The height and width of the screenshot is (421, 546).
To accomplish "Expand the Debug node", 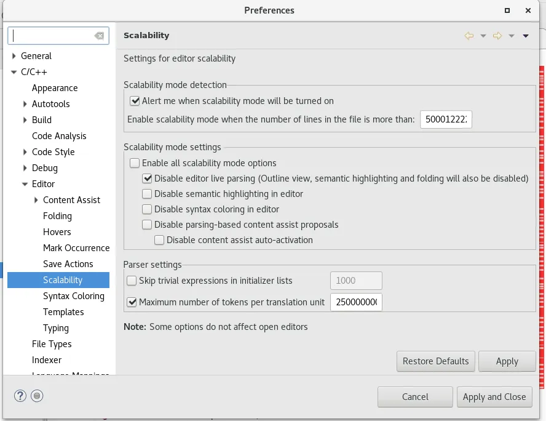I will (25, 168).
